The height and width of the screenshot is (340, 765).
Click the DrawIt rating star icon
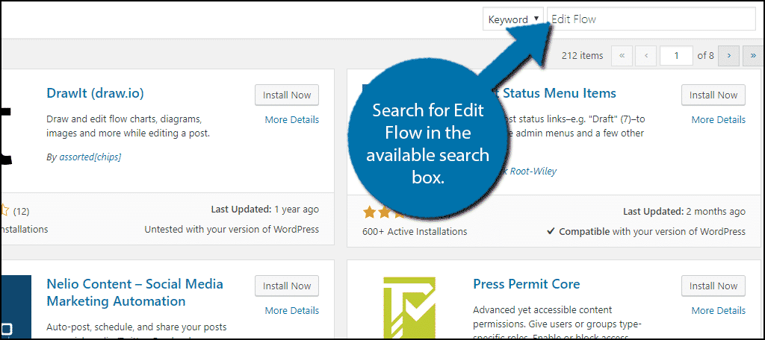(x=5, y=211)
